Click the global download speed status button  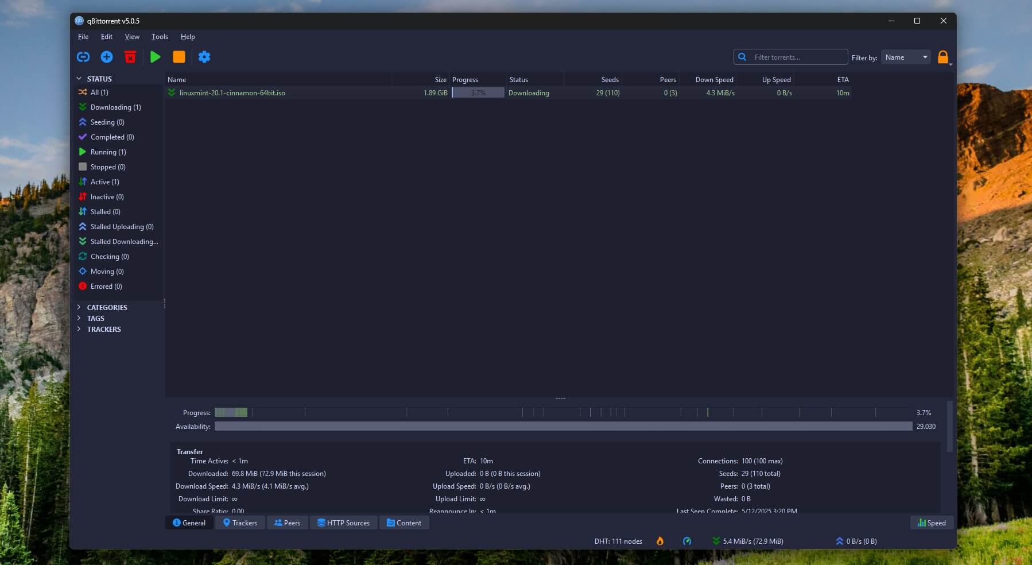[747, 541]
